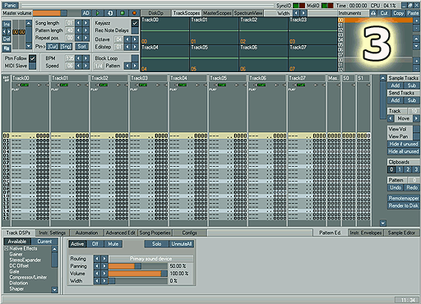Solo the current track
The width and height of the screenshot is (421, 304).
[x=156, y=244]
